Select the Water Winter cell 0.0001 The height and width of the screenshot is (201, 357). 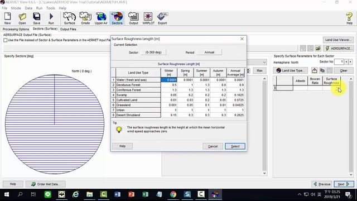click(x=168, y=80)
